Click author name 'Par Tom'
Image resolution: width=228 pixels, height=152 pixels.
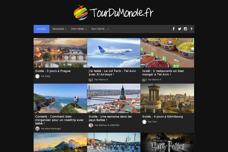tap(152, 122)
